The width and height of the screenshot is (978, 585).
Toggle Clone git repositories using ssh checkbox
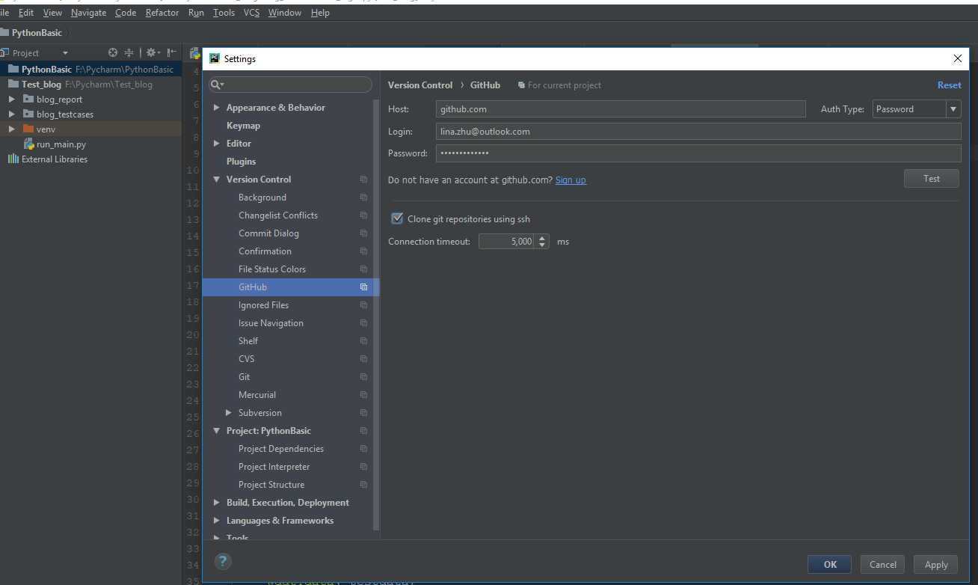pyautogui.click(x=397, y=218)
